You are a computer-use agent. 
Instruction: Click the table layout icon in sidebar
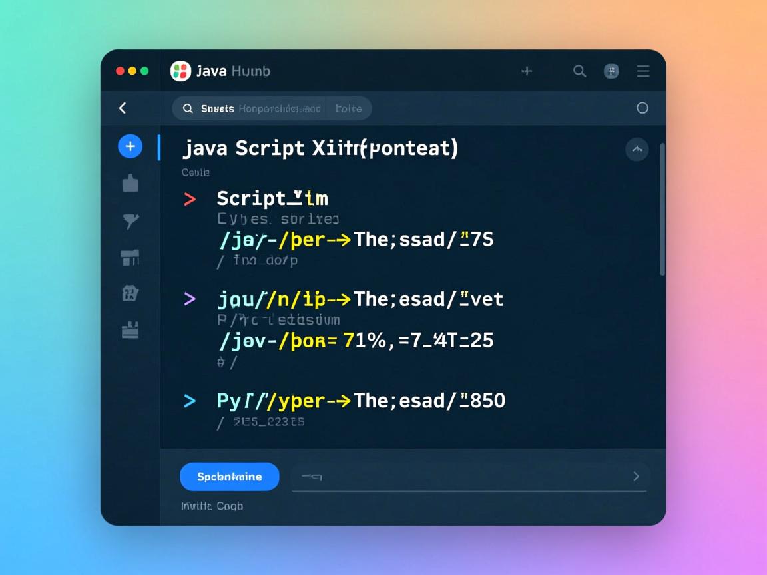click(x=130, y=258)
